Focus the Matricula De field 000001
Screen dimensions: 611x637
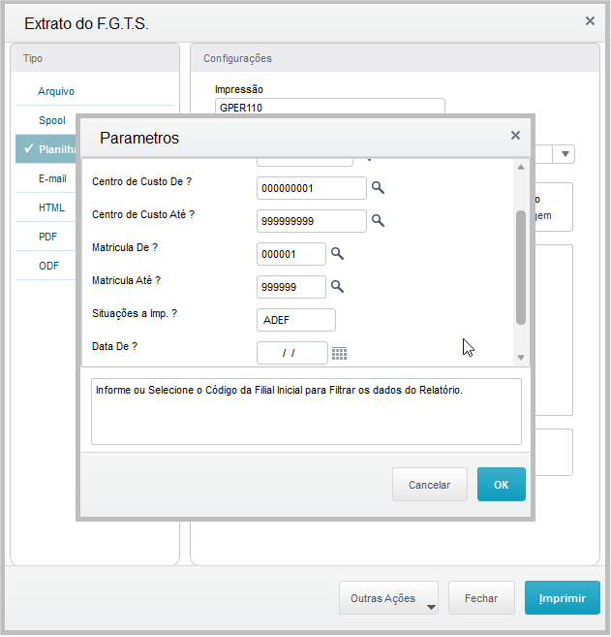click(291, 254)
